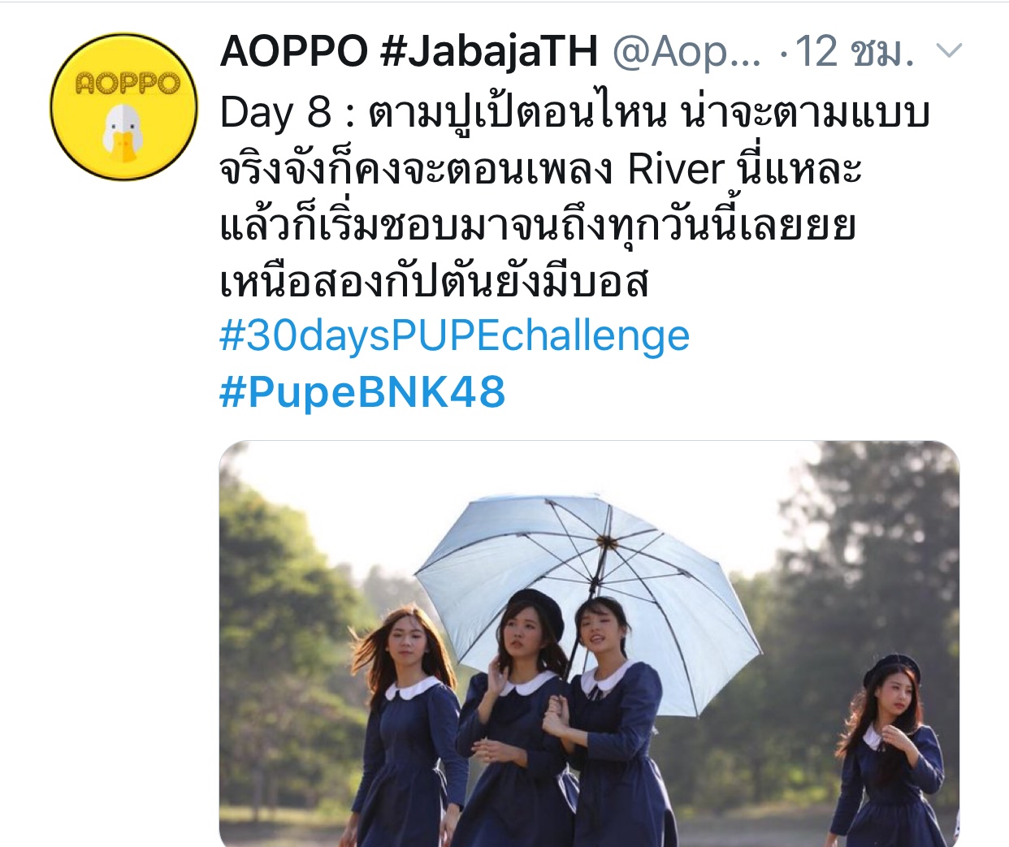1009x847 pixels.
Task: Tap the @Aop... username handle
Action: coord(686,52)
